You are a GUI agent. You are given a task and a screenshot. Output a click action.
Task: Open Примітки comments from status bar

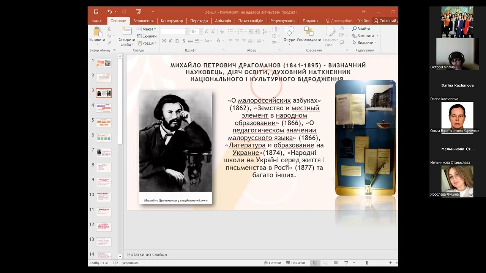[x=295, y=263]
